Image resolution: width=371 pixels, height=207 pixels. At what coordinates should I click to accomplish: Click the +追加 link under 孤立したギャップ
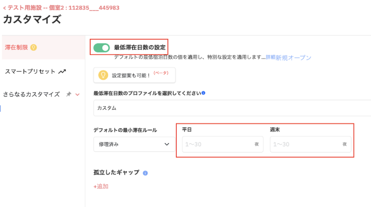101,186
